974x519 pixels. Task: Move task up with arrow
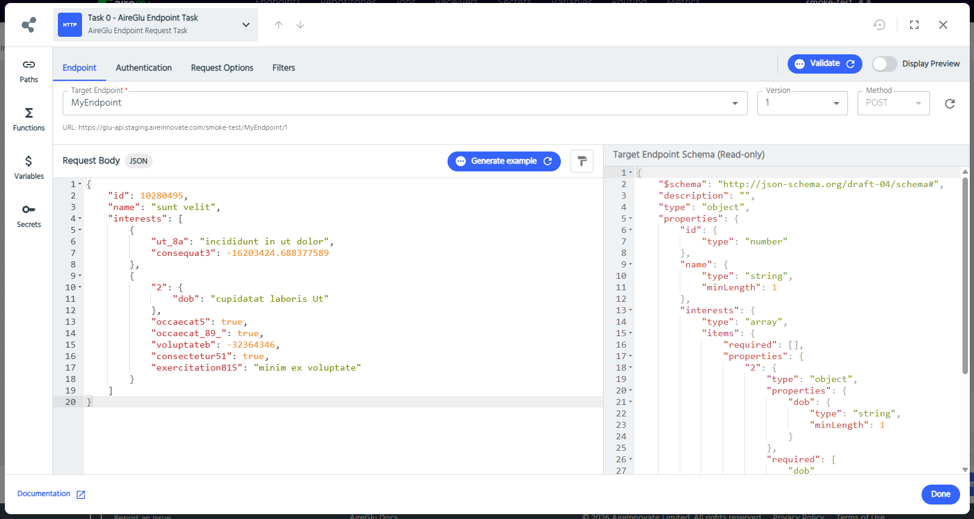tap(279, 25)
